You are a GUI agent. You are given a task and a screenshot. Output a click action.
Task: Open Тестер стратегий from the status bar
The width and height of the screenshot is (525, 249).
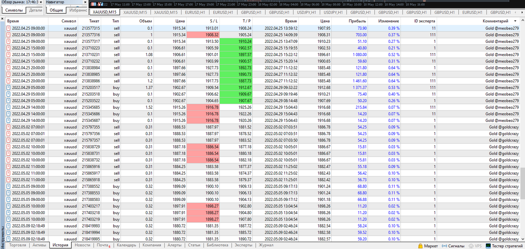click(x=504, y=246)
